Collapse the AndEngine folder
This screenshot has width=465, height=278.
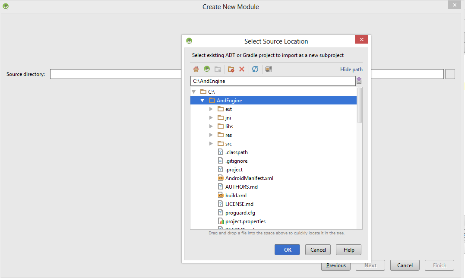202,101
